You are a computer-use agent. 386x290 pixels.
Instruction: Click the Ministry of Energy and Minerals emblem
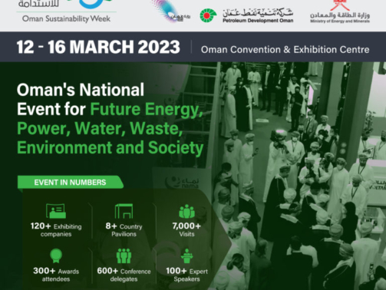click(x=340, y=5)
